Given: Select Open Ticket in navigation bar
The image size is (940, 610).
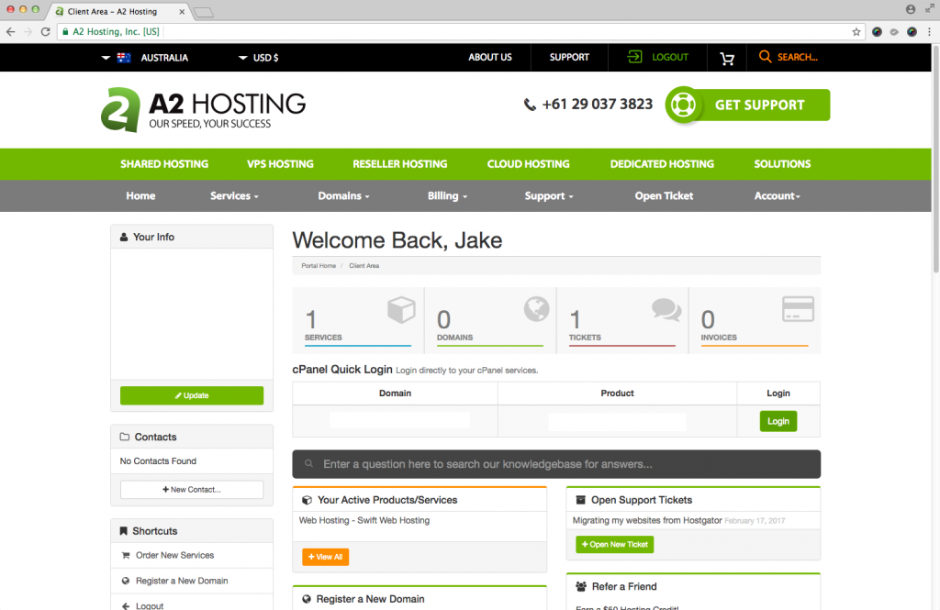Looking at the screenshot, I should (x=664, y=196).
